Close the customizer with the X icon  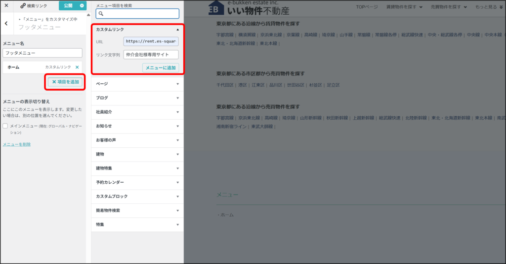point(6,5)
